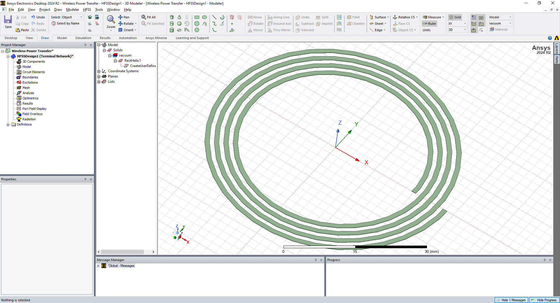Toggle the Grid display button
Viewport: 560px width, 303px height.
click(455, 17)
